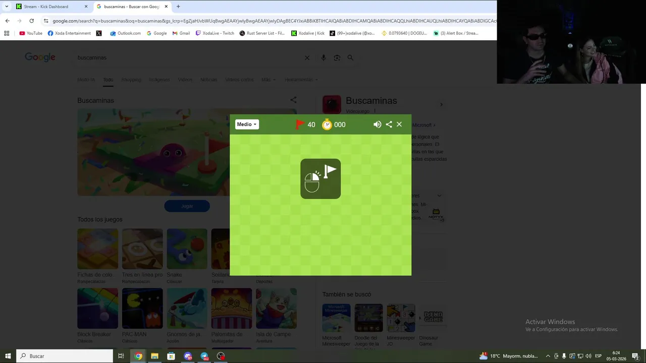Open Telegram from the taskbar
646x363 pixels.
click(204, 356)
